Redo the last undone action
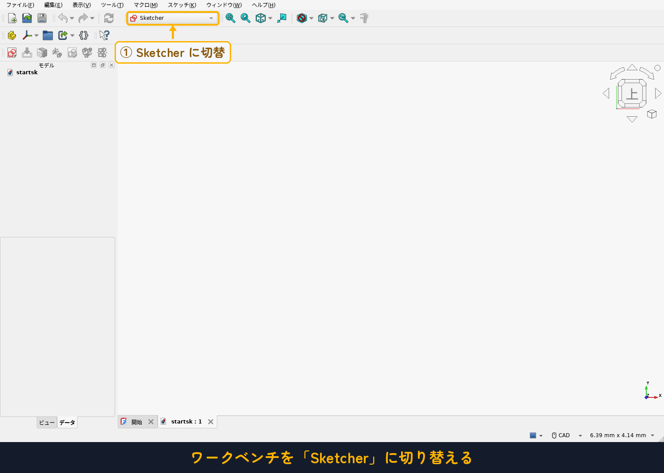The width and height of the screenshot is (664, 473). pyautogui.click(x=83, y=18)
